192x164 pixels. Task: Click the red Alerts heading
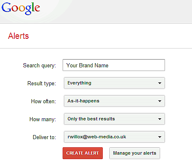point(18,36)
